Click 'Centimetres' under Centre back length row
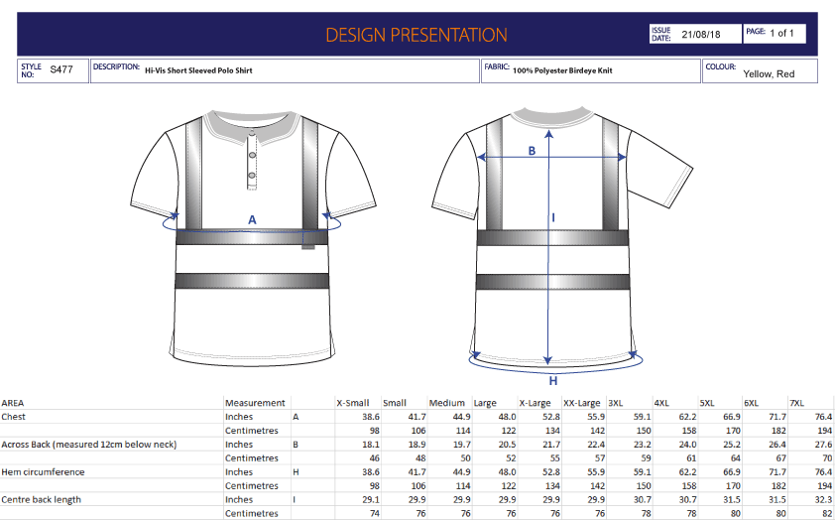This screenshot has height=520, width=835. (x=252, y=514)
